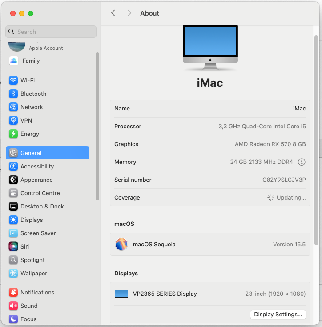The width and height of the screenshot is (322, 327).
Task: Click the serial number "C02Y9SLCJV3P"
Action: coord(284,180)
